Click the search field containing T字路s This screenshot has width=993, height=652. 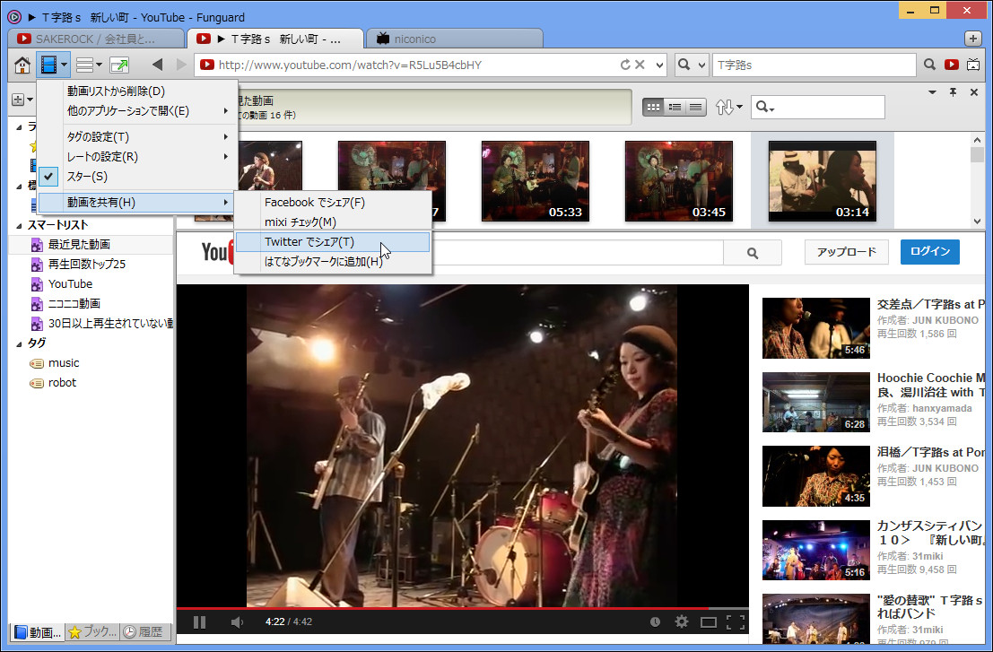814,65
